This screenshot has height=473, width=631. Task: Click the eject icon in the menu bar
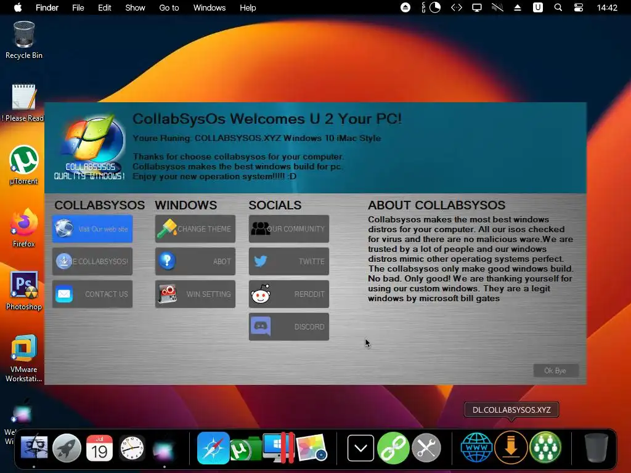(x=518, y=7)
